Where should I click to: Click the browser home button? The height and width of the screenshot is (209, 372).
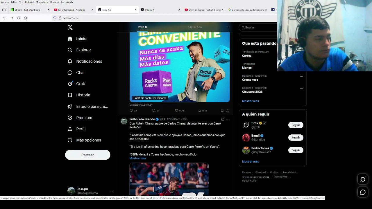tap(26, 18)
